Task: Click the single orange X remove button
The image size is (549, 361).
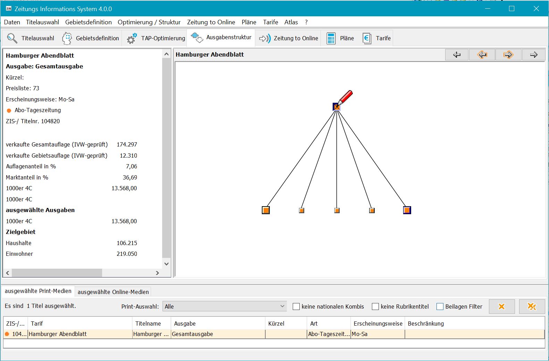Action: pyautogui.click(x=502, y=307)
